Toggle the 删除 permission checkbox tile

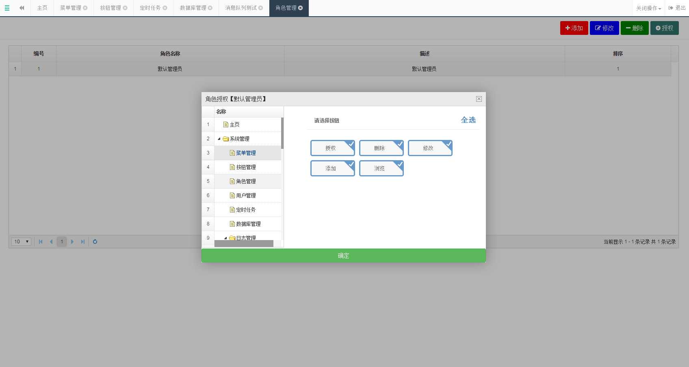[x=381, y=148]
